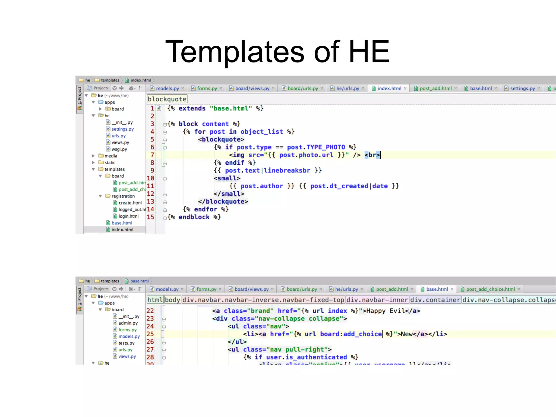Close board/urls.py tab in top IDE
556x417 pixels.
[321, 89]
